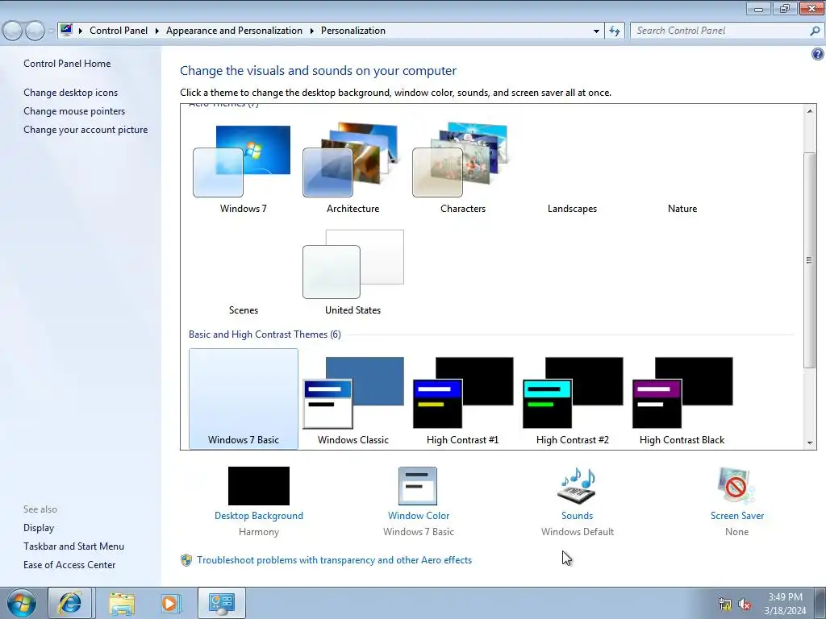This screenshot has height=619, width=826.
Task: Open address bar previous locations dropdown
Action: tap(596, 31)
